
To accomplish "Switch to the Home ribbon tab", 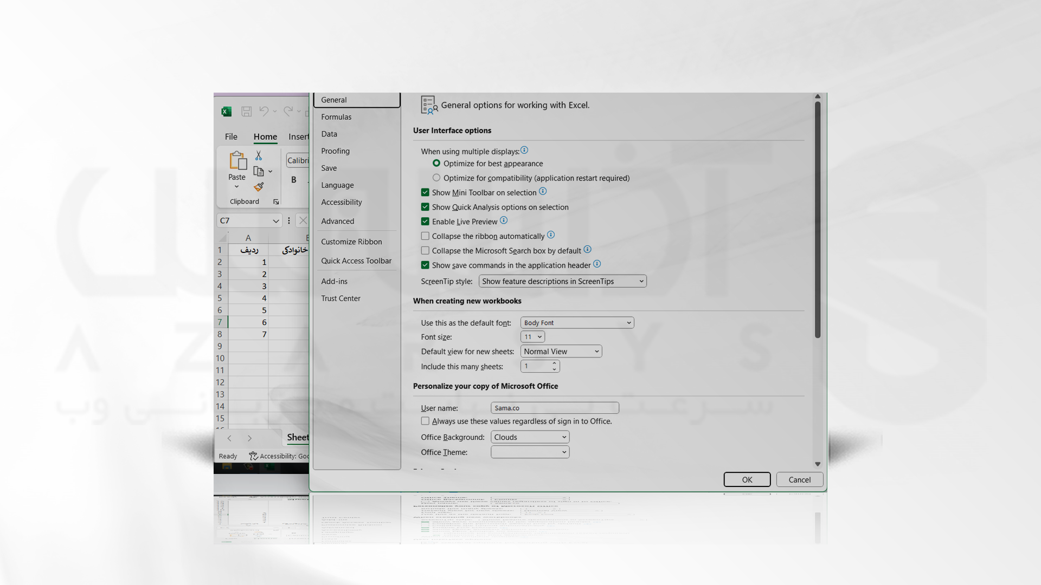I will (265, 136).
